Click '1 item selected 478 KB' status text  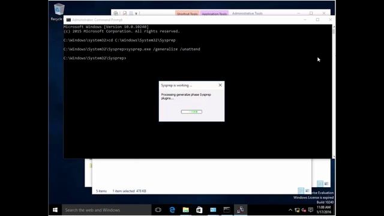130,191
